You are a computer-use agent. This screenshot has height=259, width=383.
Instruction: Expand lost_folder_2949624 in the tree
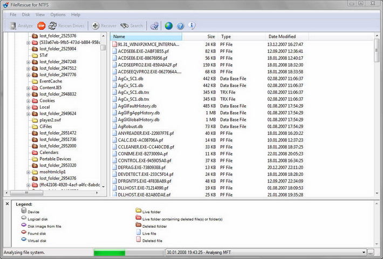[x=28, y=113]
